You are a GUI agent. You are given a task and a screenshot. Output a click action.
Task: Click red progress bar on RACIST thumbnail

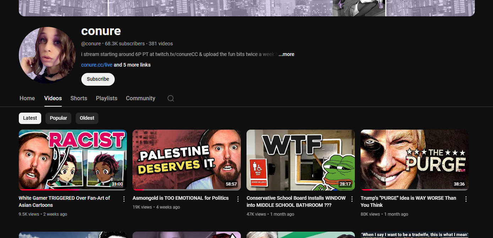tap(50, 189)
